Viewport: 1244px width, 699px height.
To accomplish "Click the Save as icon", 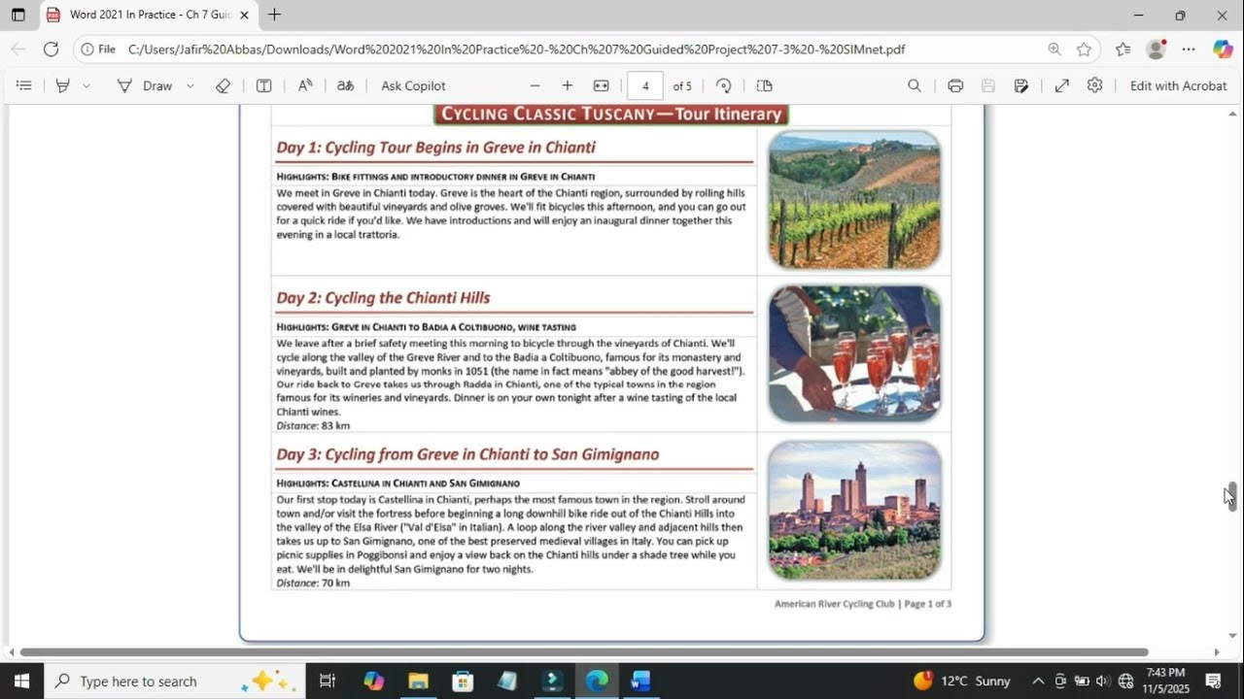I will click(x=1021, y=85).
